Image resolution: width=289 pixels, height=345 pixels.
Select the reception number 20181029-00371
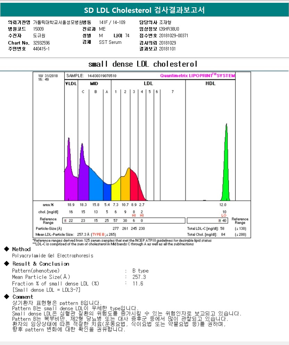pos(174,35)
